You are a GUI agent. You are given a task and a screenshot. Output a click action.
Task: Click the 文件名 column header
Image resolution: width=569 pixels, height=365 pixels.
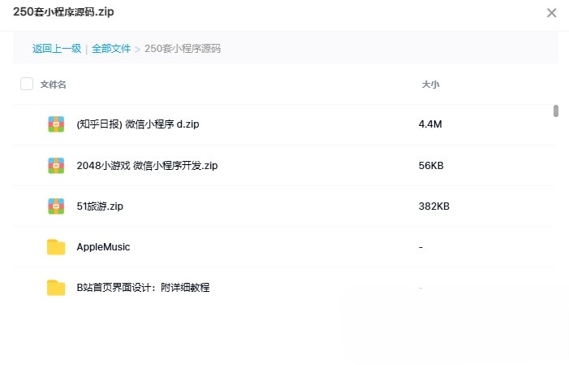(53, 85)
